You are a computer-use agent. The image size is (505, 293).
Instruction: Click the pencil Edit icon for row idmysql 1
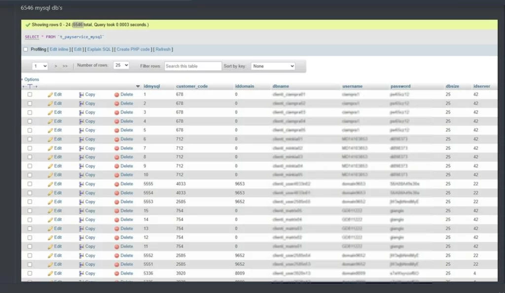[50, 94]
